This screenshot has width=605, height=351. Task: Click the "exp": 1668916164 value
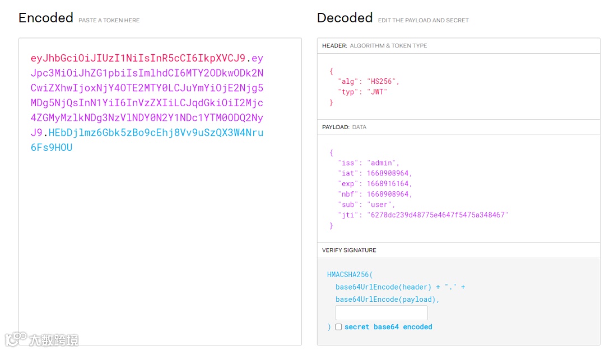click(389, 183)
